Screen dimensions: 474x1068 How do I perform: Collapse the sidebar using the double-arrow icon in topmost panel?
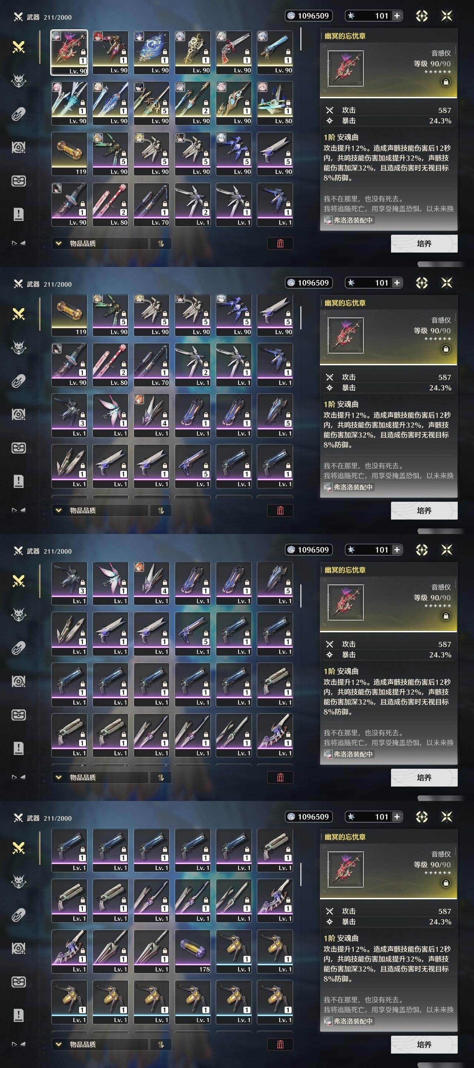pos(19,243)
